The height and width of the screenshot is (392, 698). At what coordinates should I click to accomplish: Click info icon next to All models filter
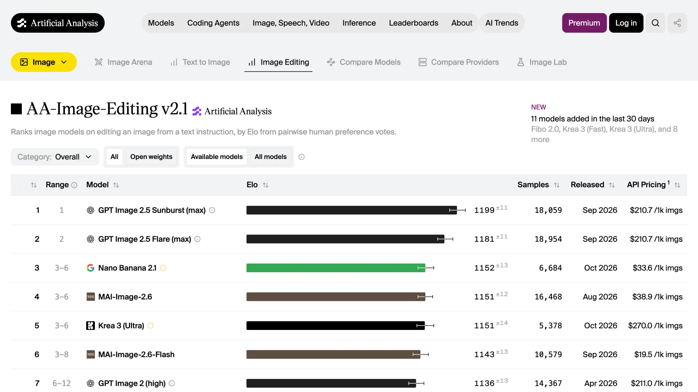tap(301, 157)
